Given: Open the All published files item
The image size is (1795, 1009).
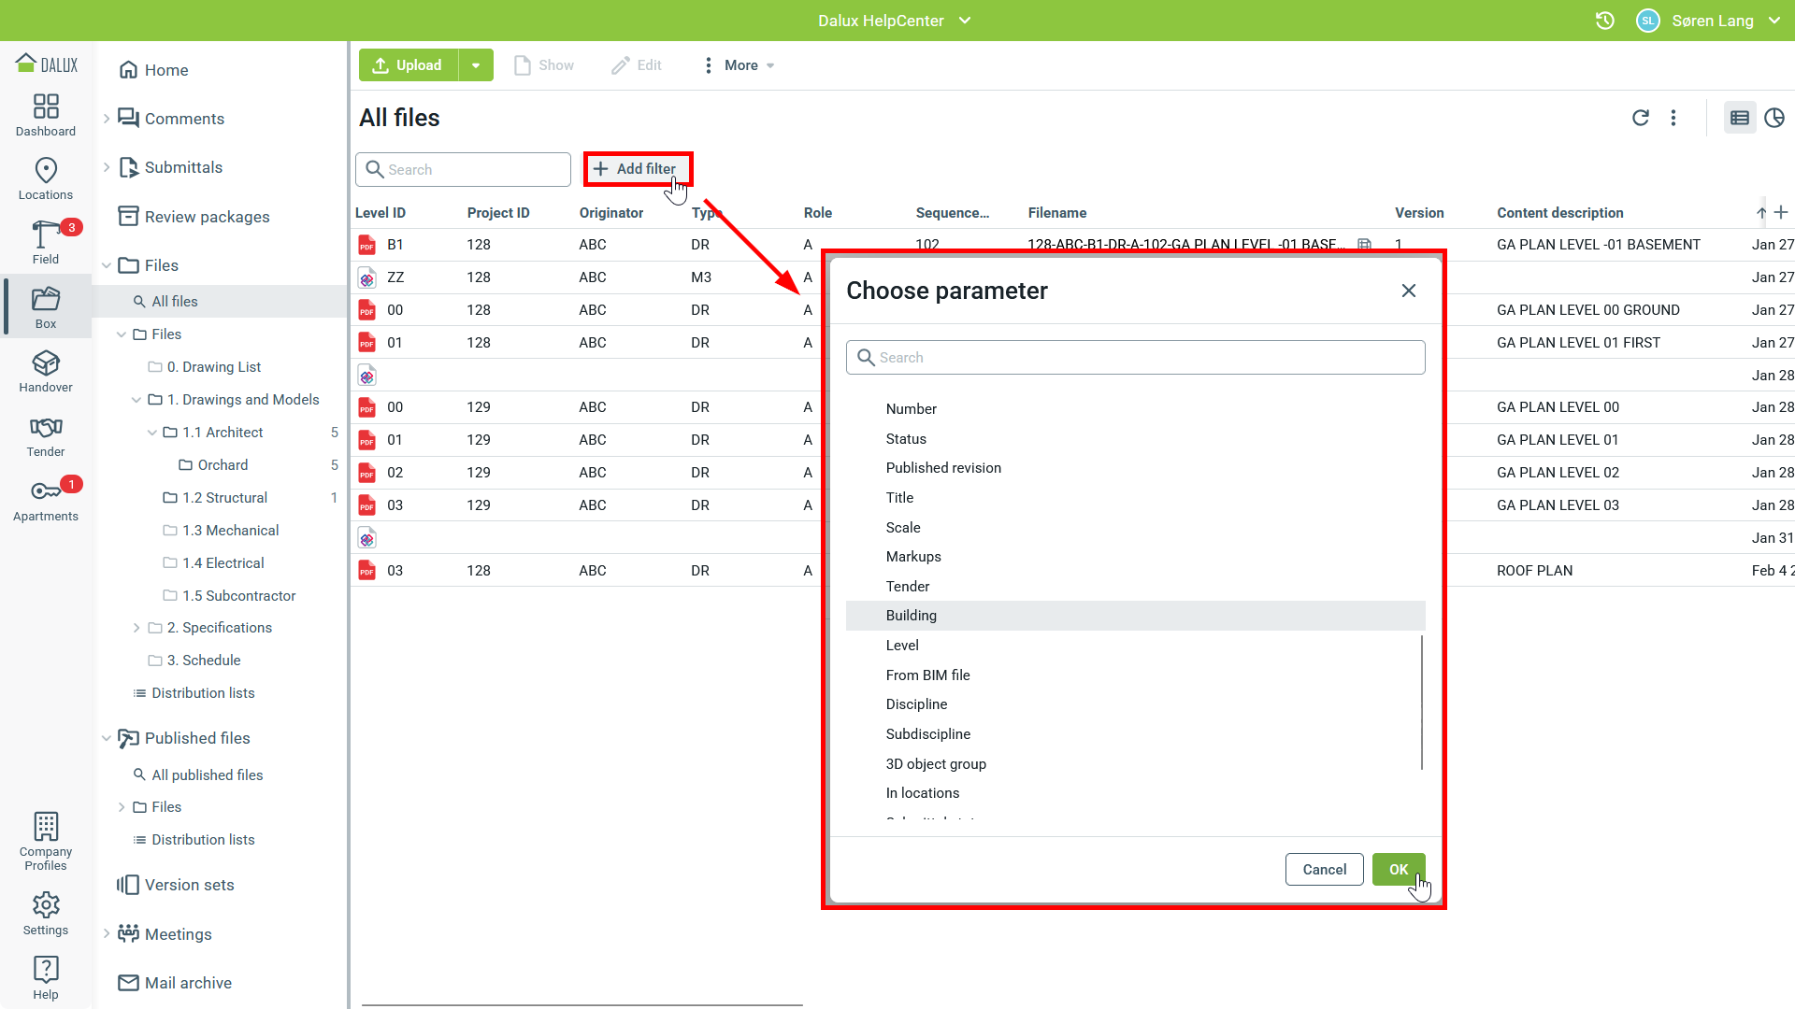Looking at the screenshot, I should click(x=207, y=775).
